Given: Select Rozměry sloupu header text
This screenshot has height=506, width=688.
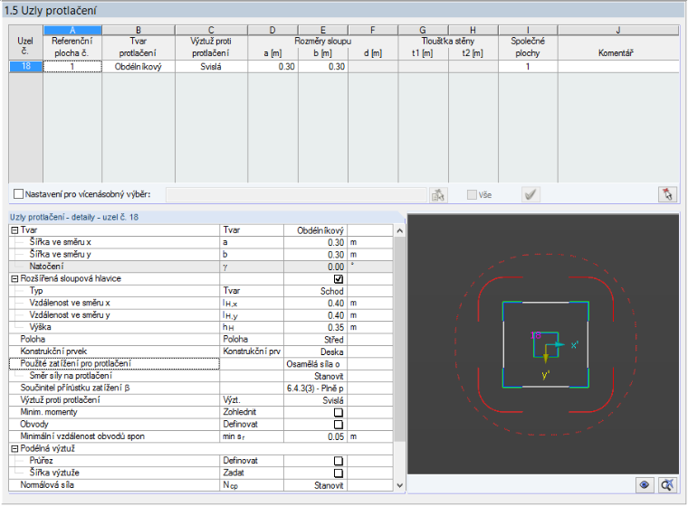Looking at the screenshot, I should [x=323, y=42].
